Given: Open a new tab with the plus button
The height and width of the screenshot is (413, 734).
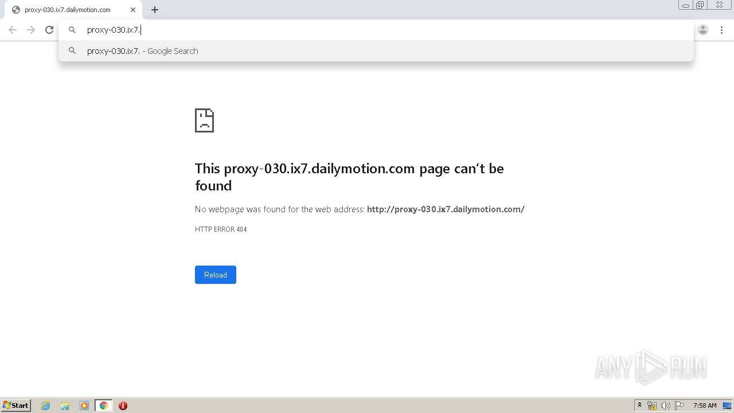Looking at the screenshot, I should click(155, 10).
